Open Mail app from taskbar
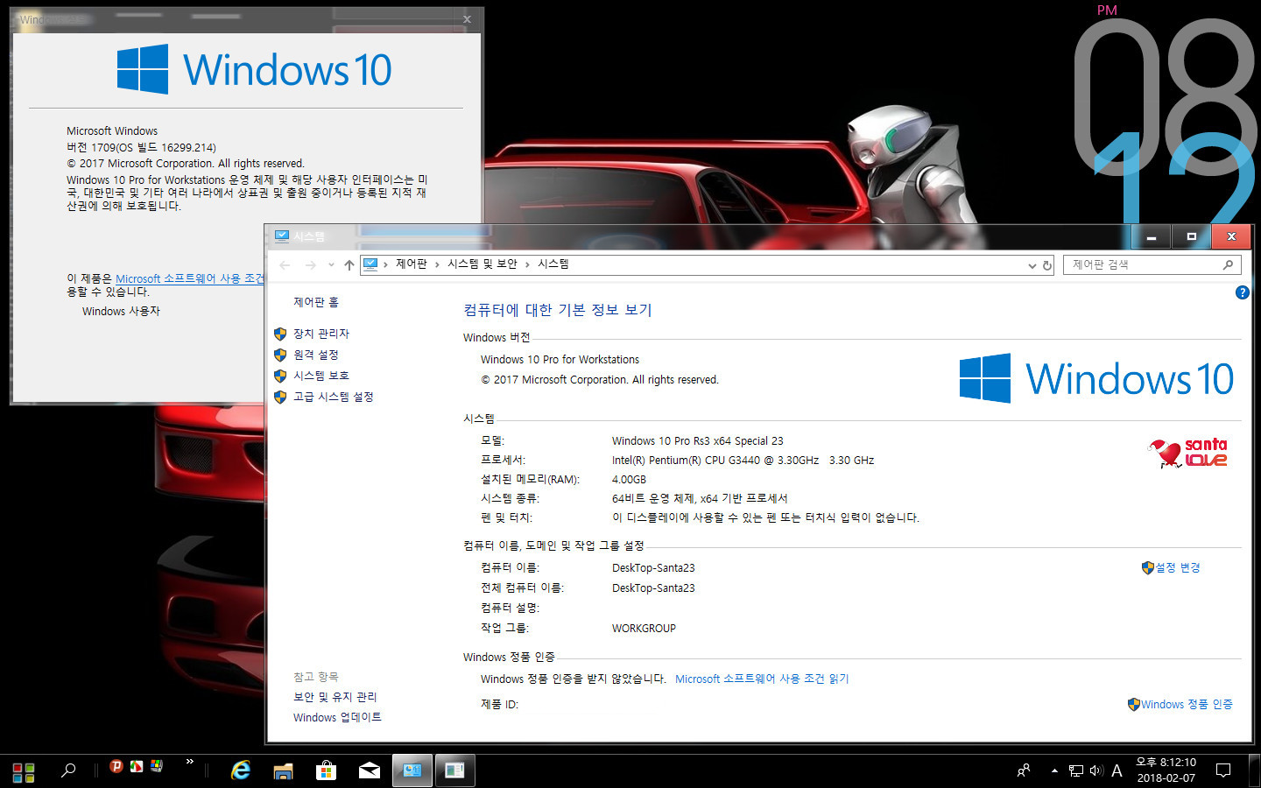1261x788 pixels. pos(370,770)
